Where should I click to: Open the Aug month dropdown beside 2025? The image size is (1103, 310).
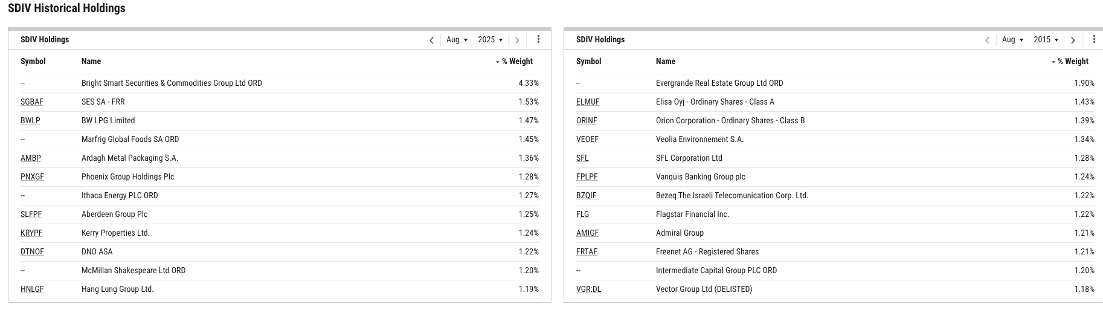[457, 40]
